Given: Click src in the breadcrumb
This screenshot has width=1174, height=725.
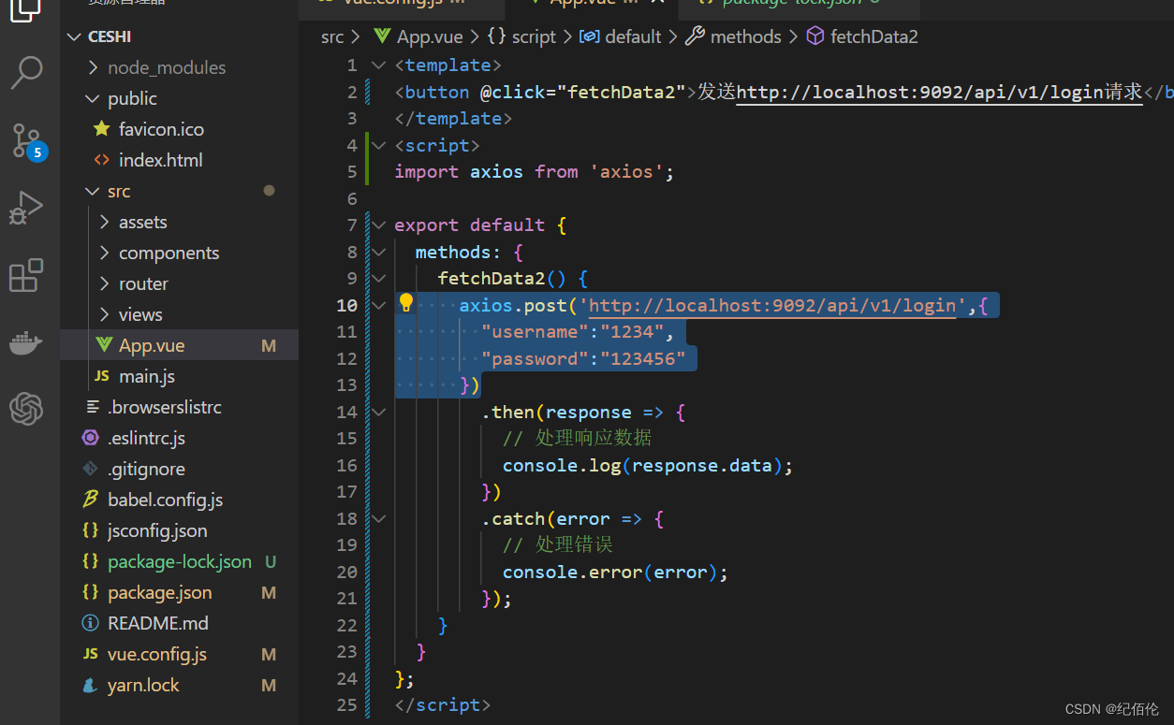Looking at the screenshot, I should pyautogui.click(x=332, y=36).
